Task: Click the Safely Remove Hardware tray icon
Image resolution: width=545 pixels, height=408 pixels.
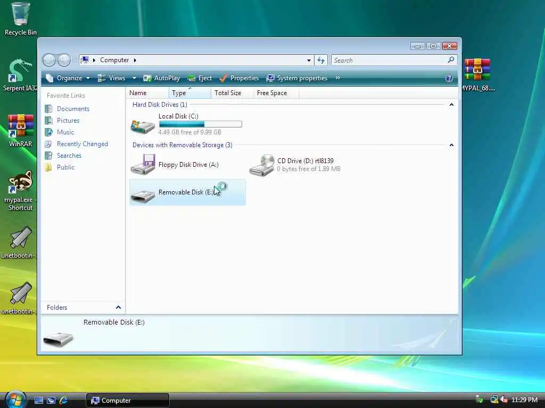Action: click(x=480, y=399)
